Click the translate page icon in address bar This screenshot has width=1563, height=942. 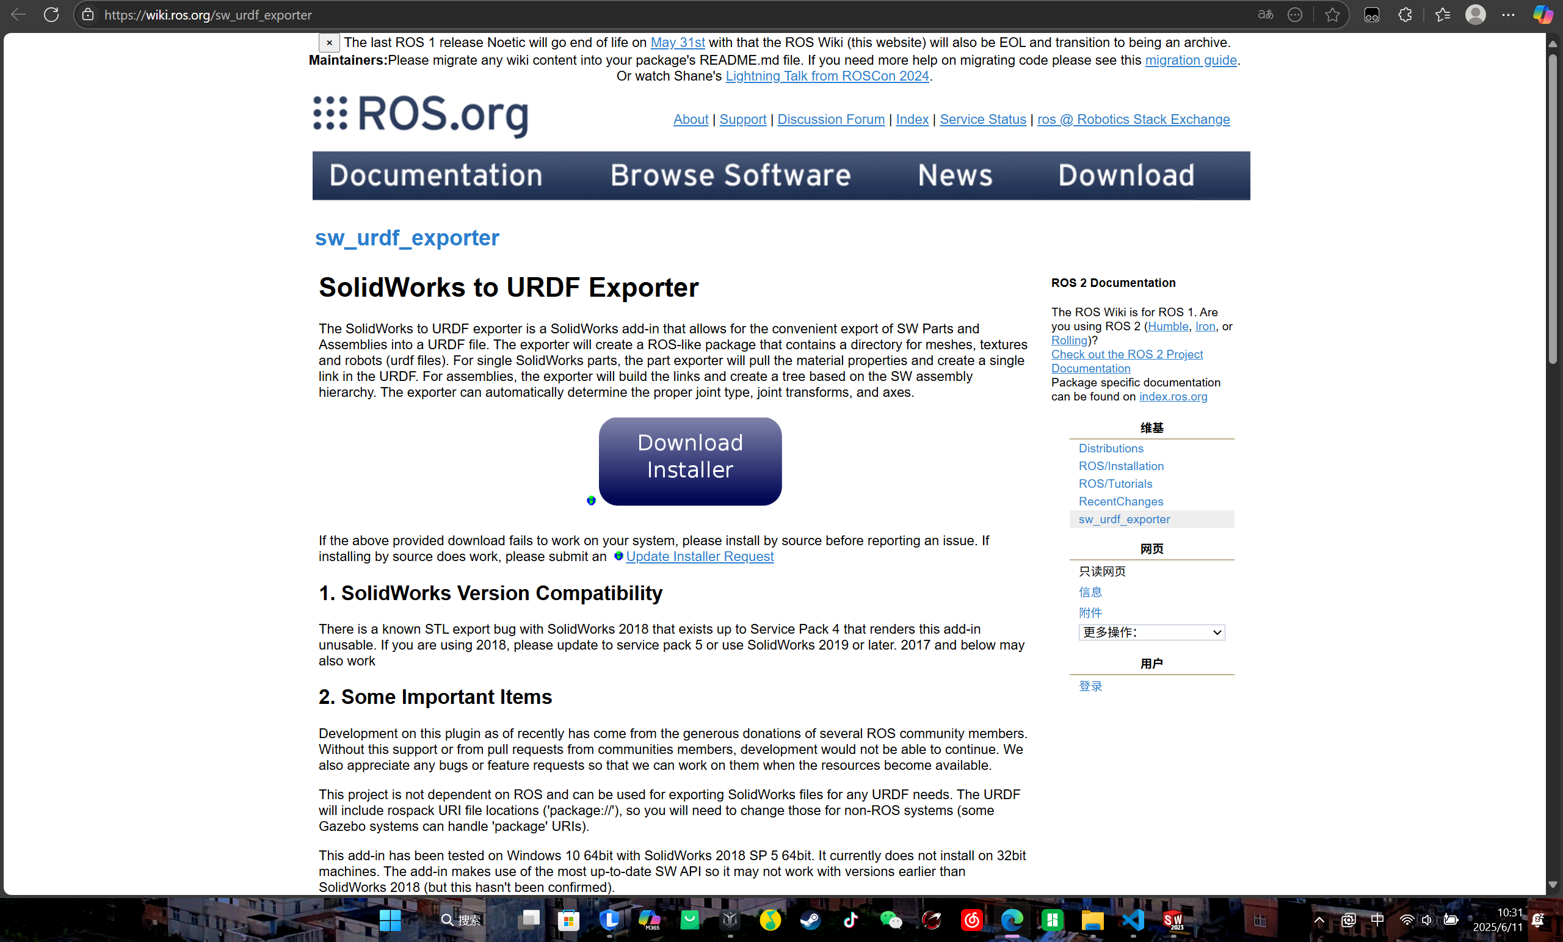point(1265,15)
